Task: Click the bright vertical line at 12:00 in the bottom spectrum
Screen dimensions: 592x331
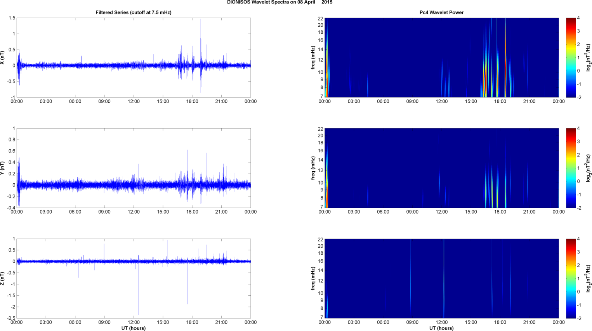Action: click(444, 278)
